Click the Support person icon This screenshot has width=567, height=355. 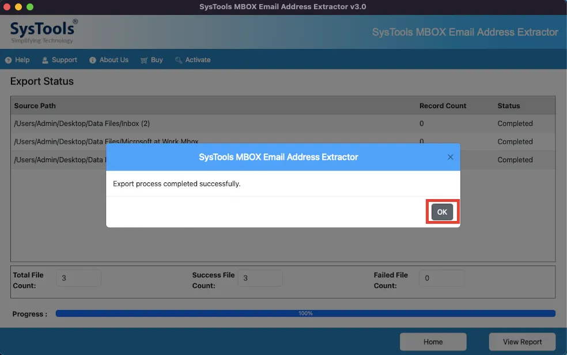[x=45, y=60]
